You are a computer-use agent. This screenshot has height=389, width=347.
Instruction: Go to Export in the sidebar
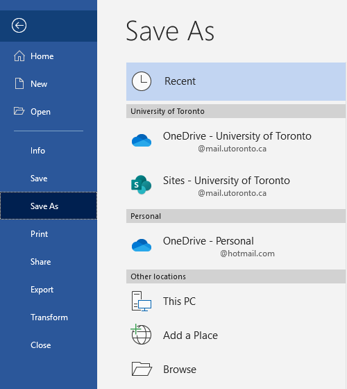pos(49,290)
